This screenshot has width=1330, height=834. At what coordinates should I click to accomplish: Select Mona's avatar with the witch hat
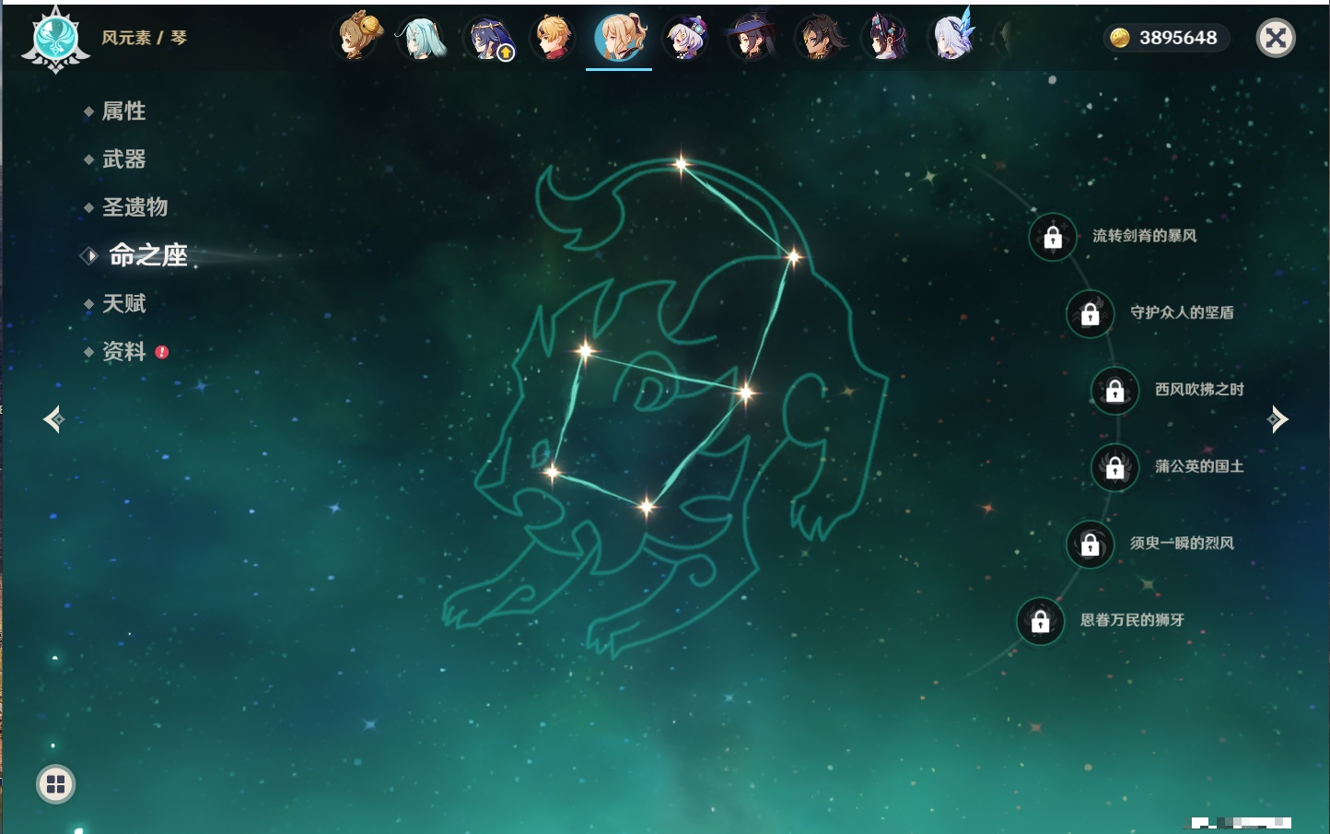pos(752,39)
